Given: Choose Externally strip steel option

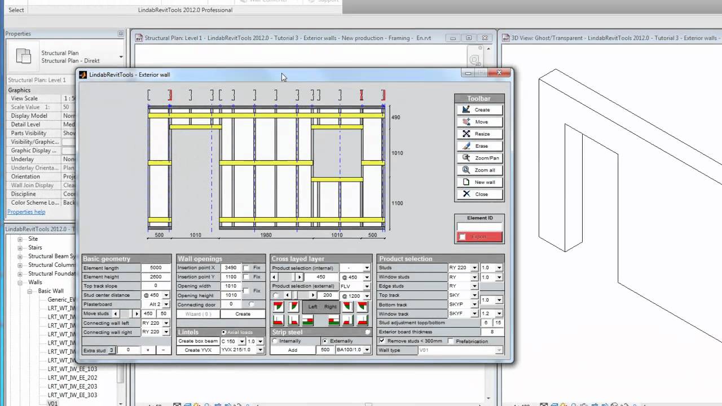Looking at the screenshot, I should tap(325, 341).
